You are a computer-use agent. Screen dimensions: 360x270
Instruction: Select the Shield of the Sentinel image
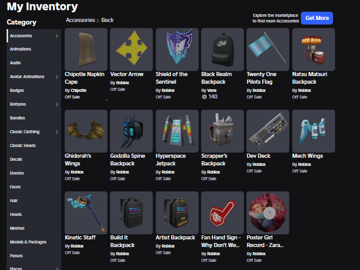coord(177,50)
